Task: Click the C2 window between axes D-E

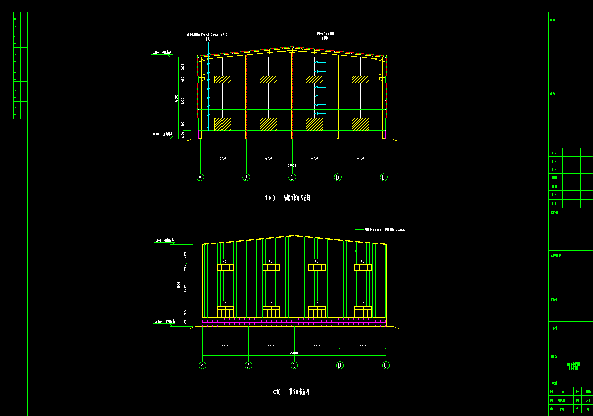Action: coord(363,267)
